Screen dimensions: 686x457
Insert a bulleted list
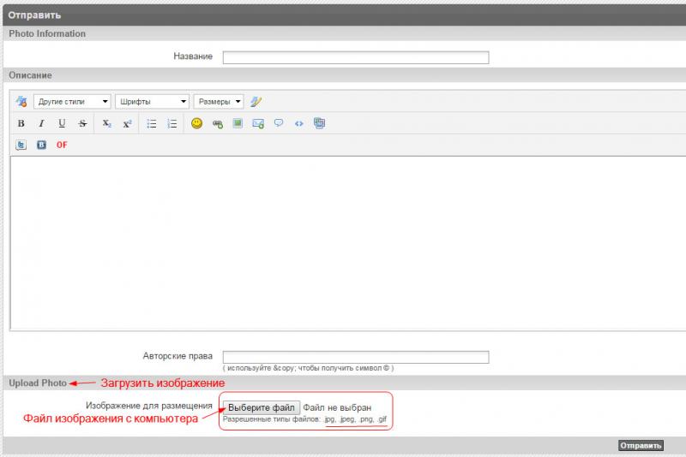coord(152,123)
